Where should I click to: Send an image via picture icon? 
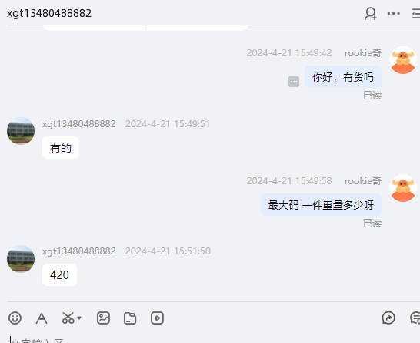pos(103,318)
